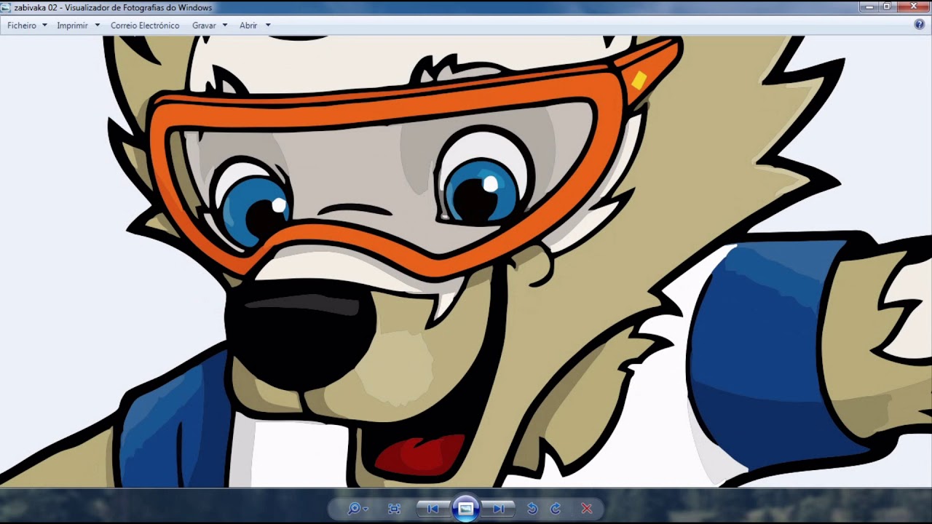Screen dimensions: 932x524
Task: Expand the Imprimir dropdown arrow
Action: 98,25
